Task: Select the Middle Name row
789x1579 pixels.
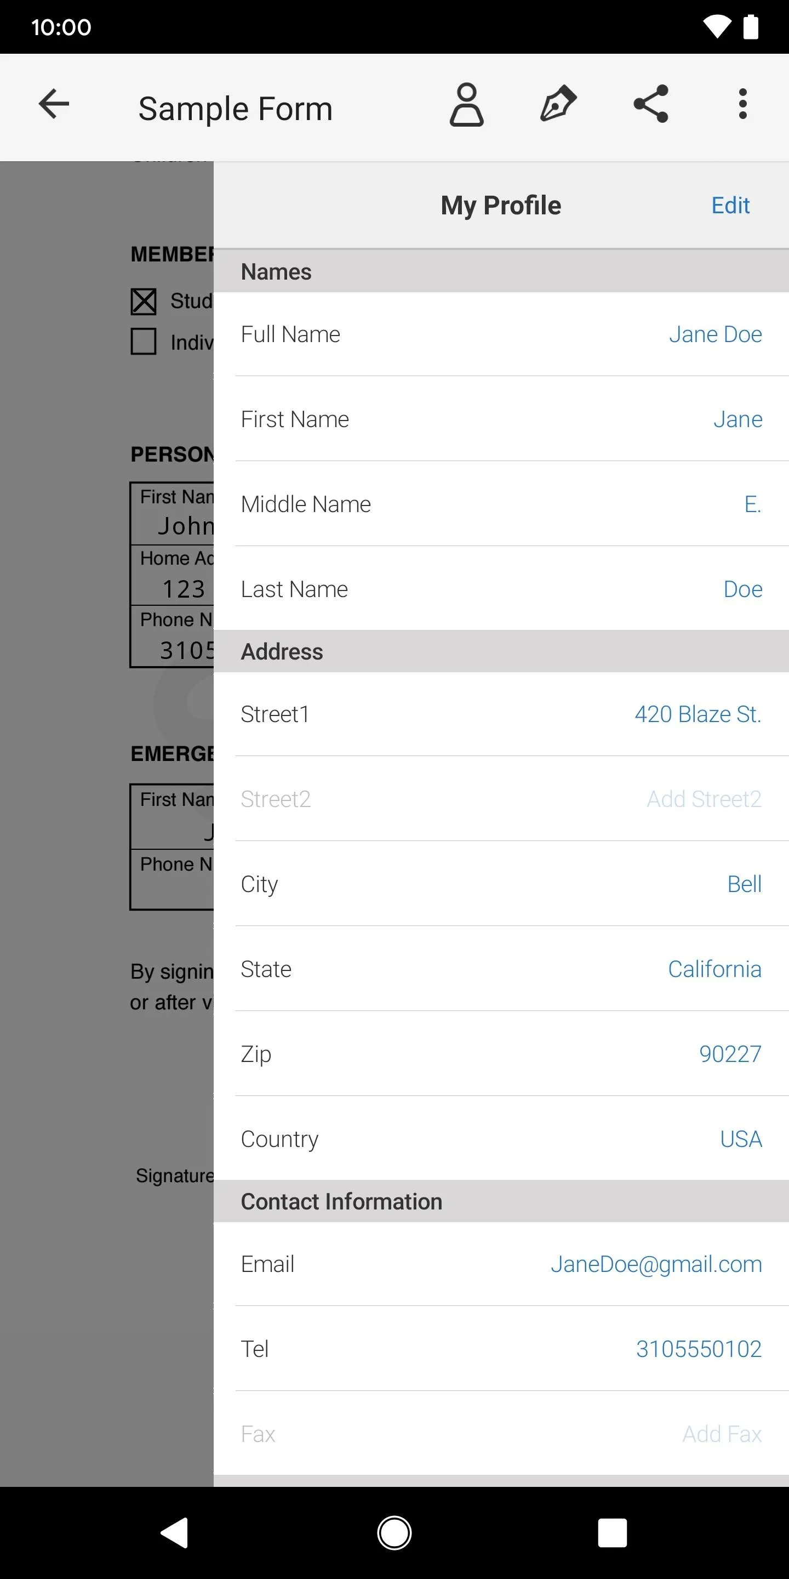Action: coord(501,504)
